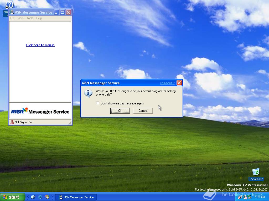Click the msn Messenger Service logo banner
Viewport: 269px width, 201px height.
pyautogui.click(x=40, y=111)
